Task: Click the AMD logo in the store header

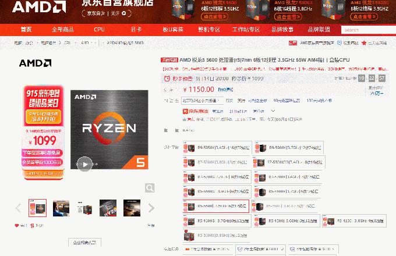Action: coord(39,7)
